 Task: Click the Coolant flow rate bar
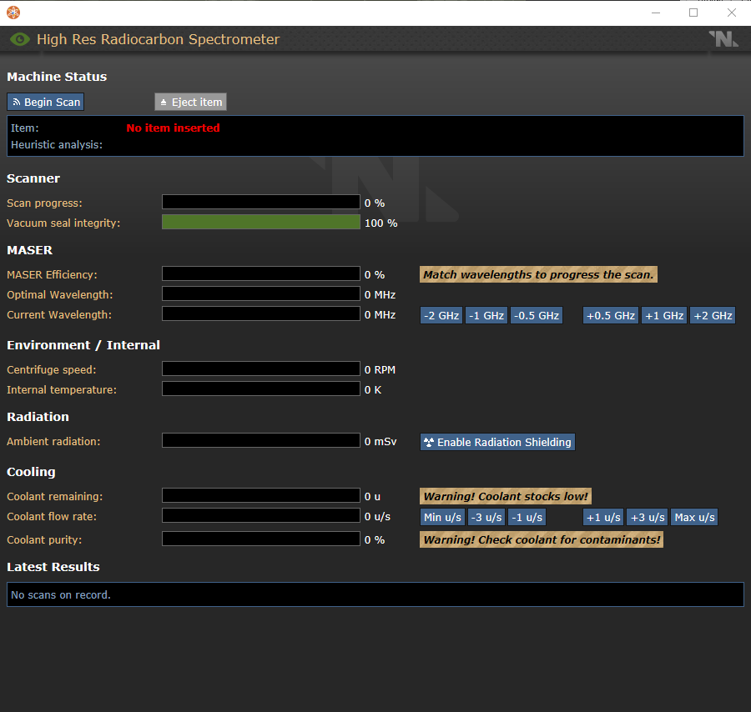click(261, 516)
